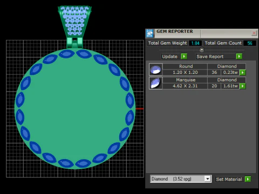Click the Total Gem Count label
The height and width of the screenshot is (194, 259).
223,43
